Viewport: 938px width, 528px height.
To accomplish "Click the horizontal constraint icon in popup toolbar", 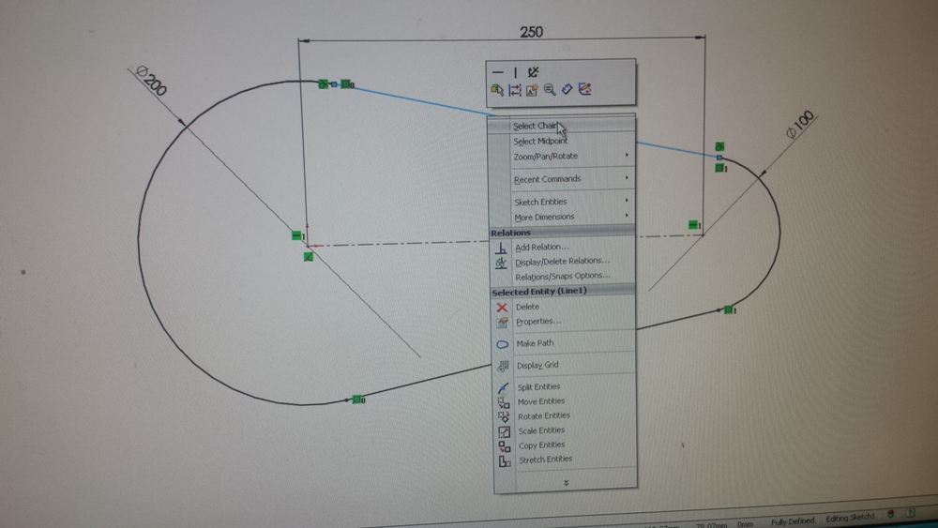I will 498,72.
